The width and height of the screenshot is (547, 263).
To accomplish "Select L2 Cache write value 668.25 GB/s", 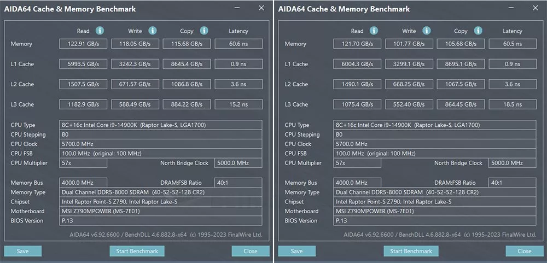I will 409,84.
